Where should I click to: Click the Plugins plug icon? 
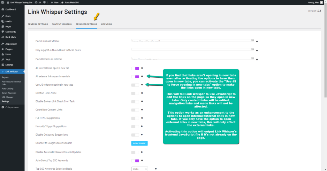(x=3, y=49)
